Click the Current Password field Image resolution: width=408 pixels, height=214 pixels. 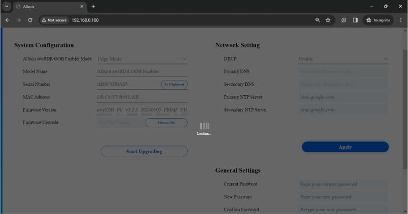click(343, 184)
